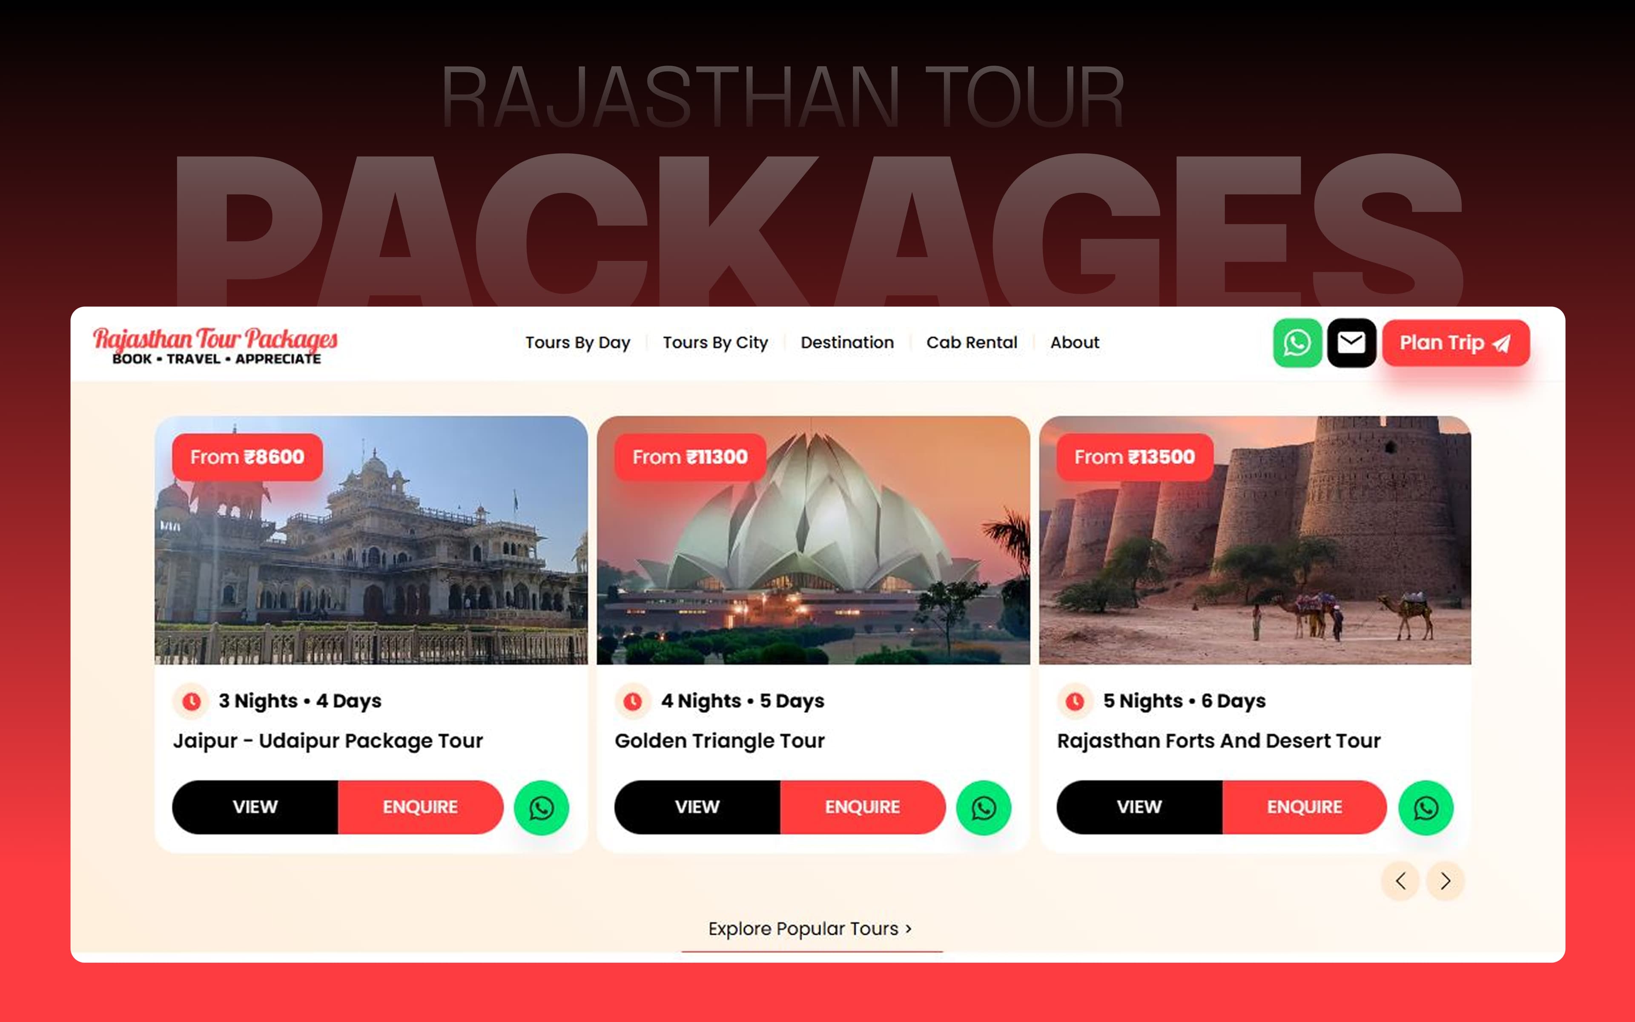Viewport: 1635px width, 1022px height.
Task: Open the About page link
Action: [1075, 343]
